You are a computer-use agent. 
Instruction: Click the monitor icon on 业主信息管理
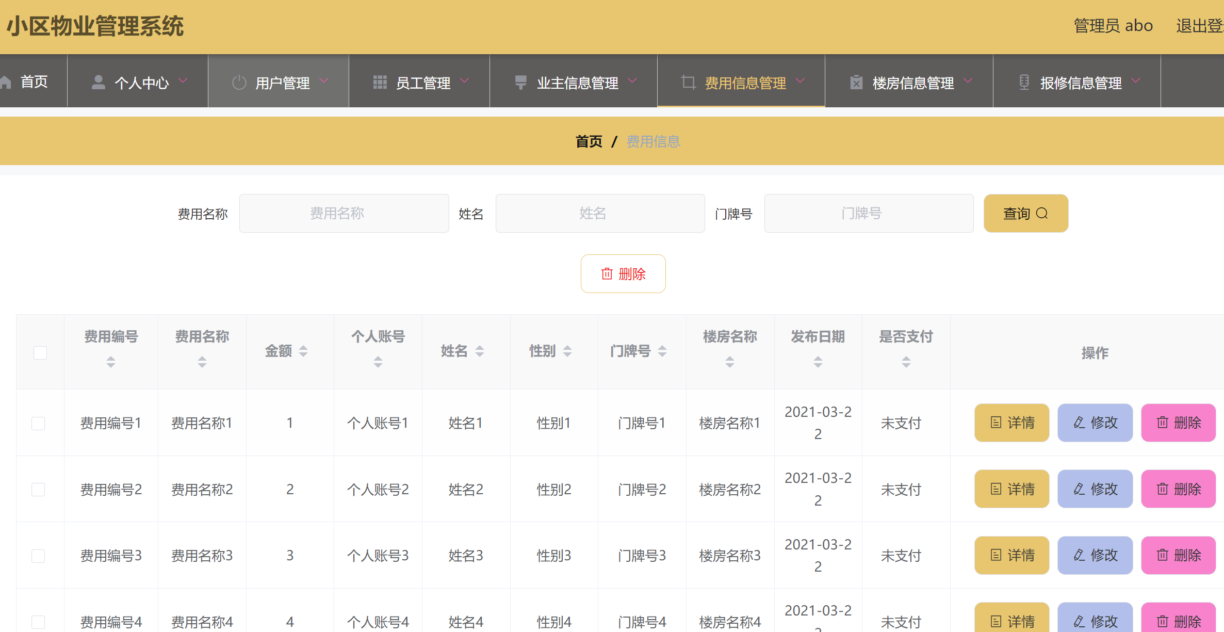[x=520, y=81]
